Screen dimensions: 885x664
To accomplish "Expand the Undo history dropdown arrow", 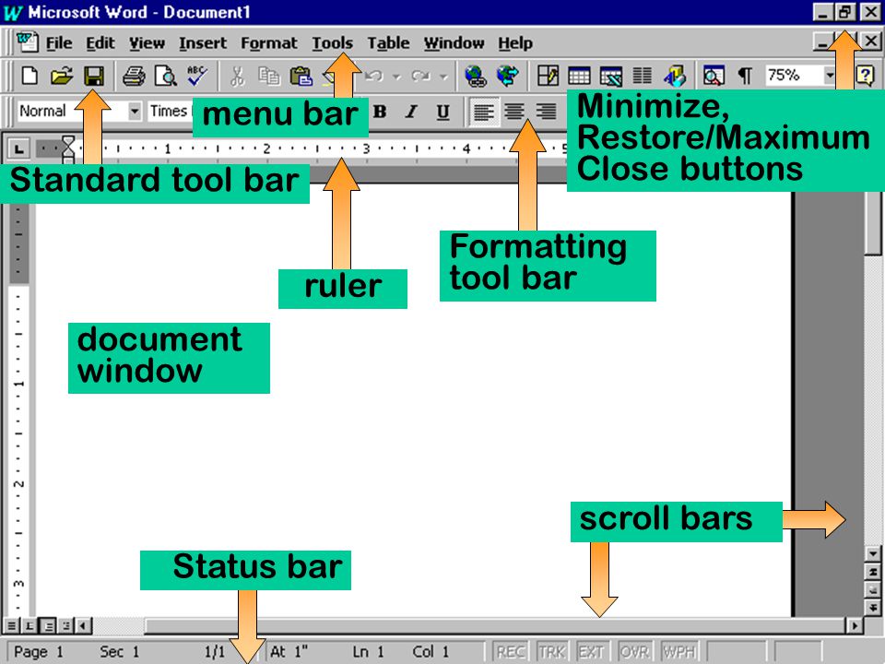I will 396,76.
